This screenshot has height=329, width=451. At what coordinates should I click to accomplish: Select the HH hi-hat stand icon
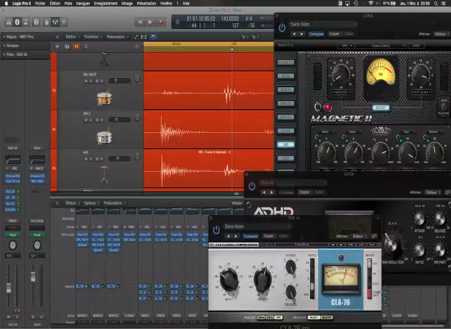coord(104,174)
